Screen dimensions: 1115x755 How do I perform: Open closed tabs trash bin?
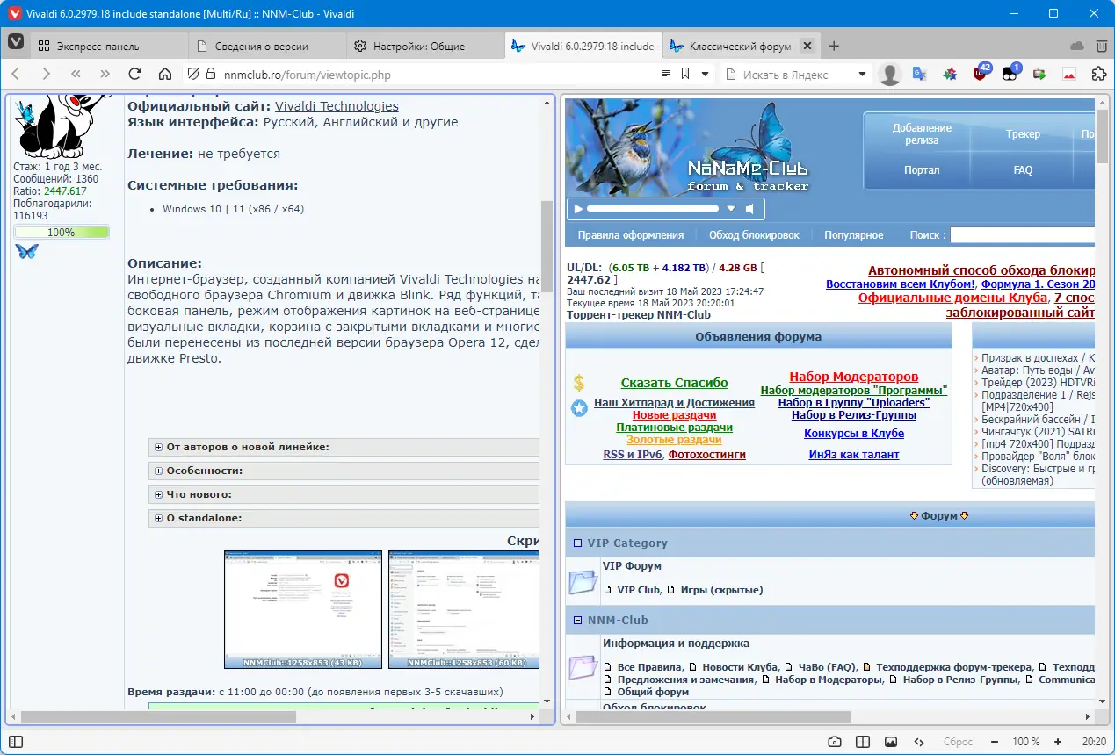(x=1101, y=46)
